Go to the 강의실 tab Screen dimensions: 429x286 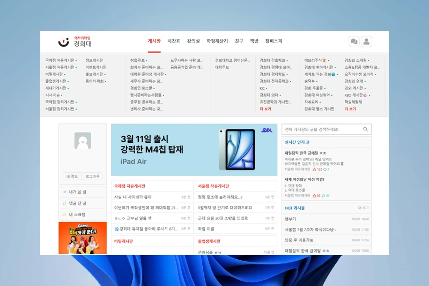(x=193, y=41)
